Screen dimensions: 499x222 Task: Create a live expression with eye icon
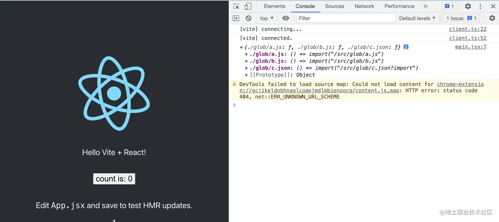[286, 18]
